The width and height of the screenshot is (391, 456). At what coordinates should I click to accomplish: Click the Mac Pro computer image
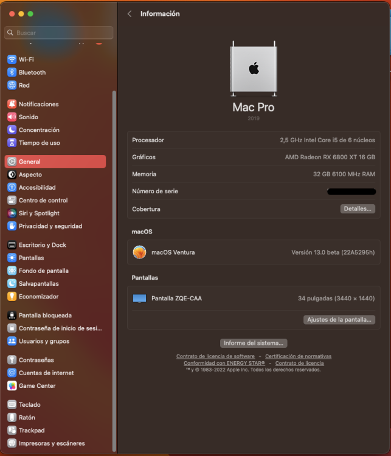coord(254,69)
